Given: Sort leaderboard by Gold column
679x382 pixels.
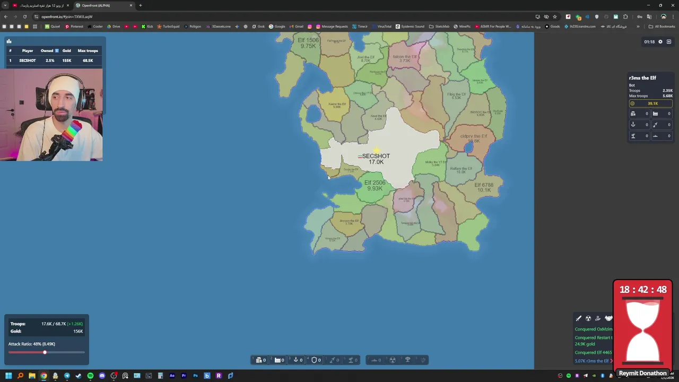Looking at the screenshot, I should [x=66, y=51].
